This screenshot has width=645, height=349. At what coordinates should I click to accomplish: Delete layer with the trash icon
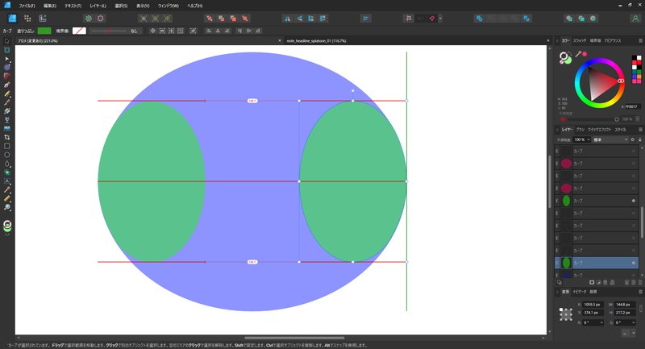pyautogui.click(x=640, y=282)
